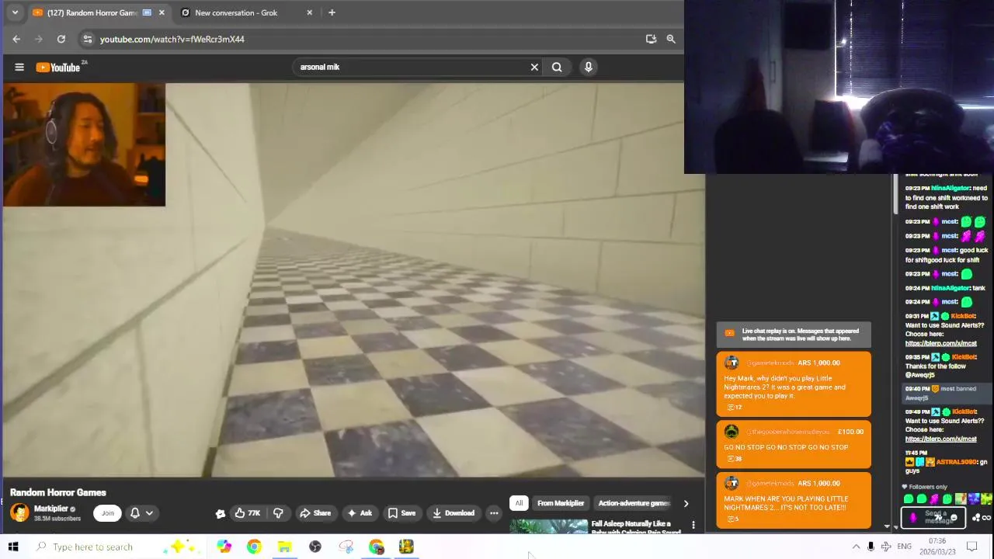Dislike the Random Horror Games video

point(278,513)
